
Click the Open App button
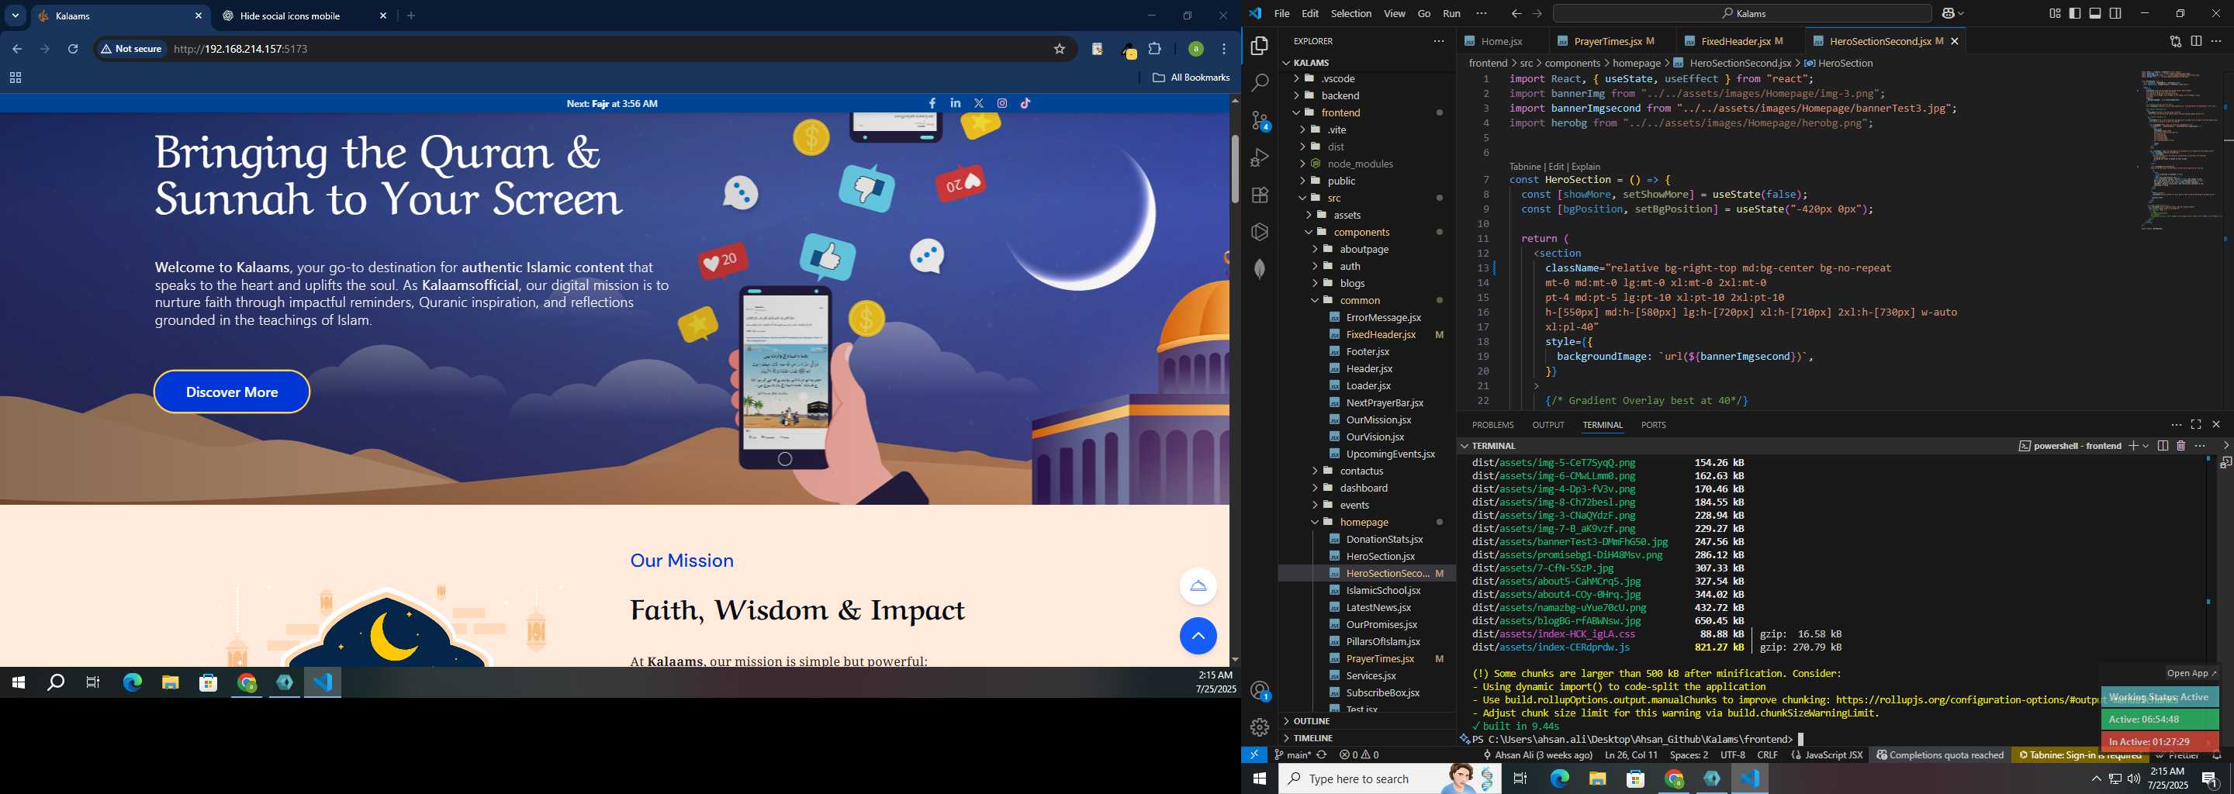[2191, 674]
